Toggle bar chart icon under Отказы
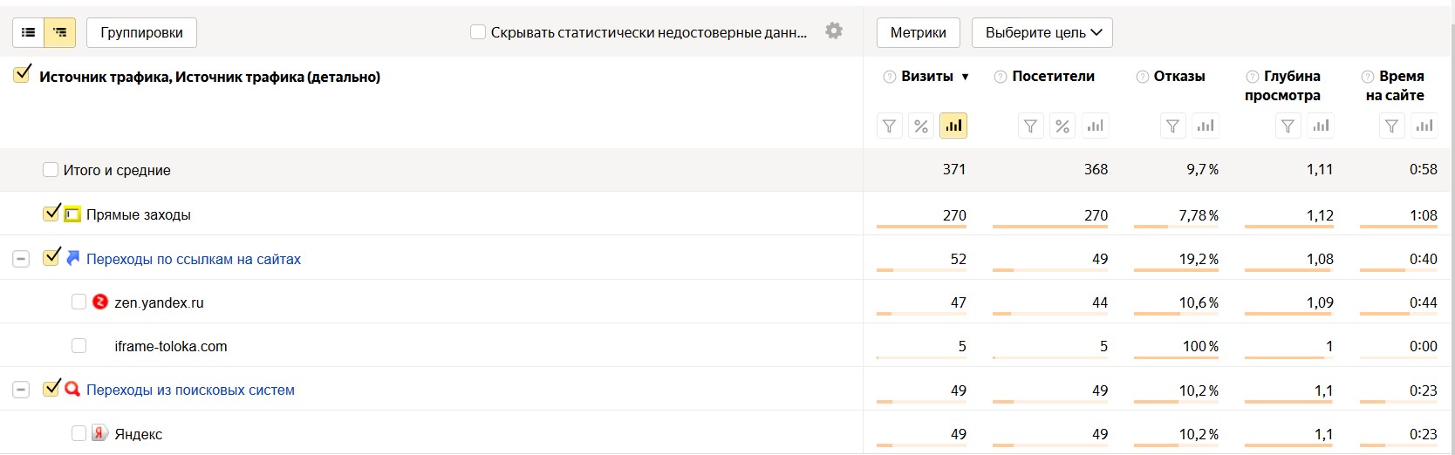 pyautogui.click(x=1206, y=126)
